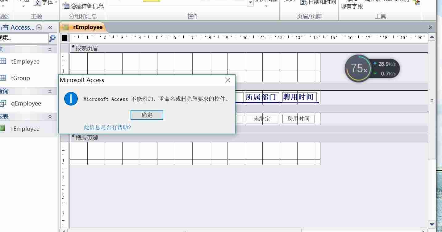Select the 未绑定 unbound text box
Image resolution: width=442 pixels, height=232 pixels.
262,119
